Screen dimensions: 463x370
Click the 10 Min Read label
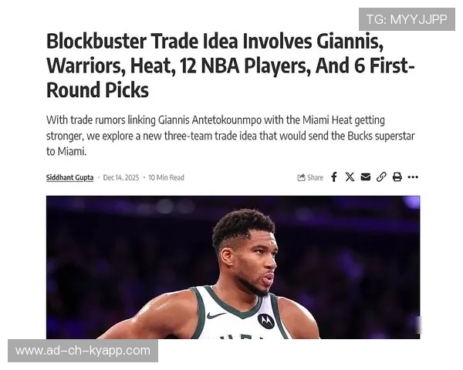coord(166,177)
